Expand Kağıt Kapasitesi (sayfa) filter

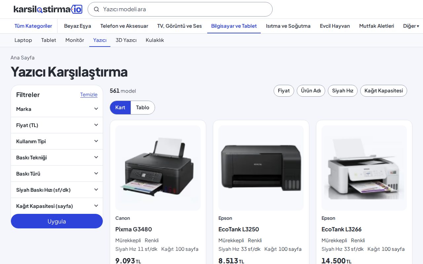(x=57, y=206)
